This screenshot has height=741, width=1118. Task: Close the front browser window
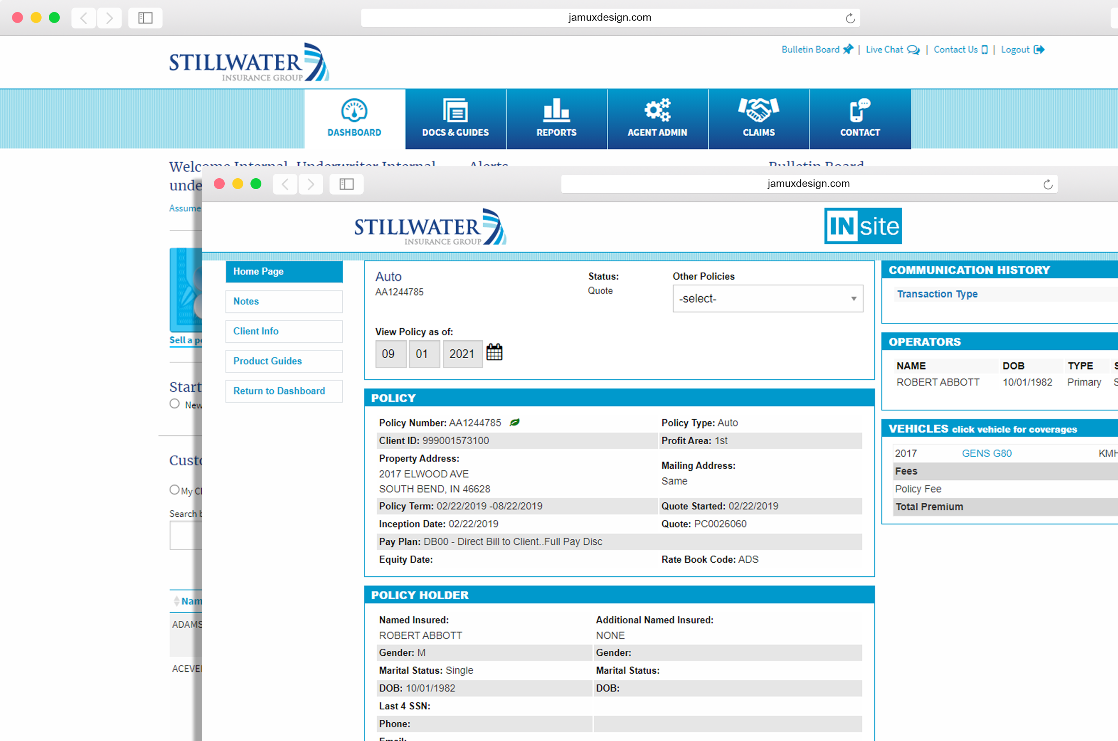click(x=219, y=184)
